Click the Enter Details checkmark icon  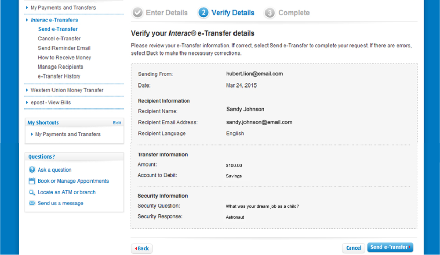[x=138, y=13]
